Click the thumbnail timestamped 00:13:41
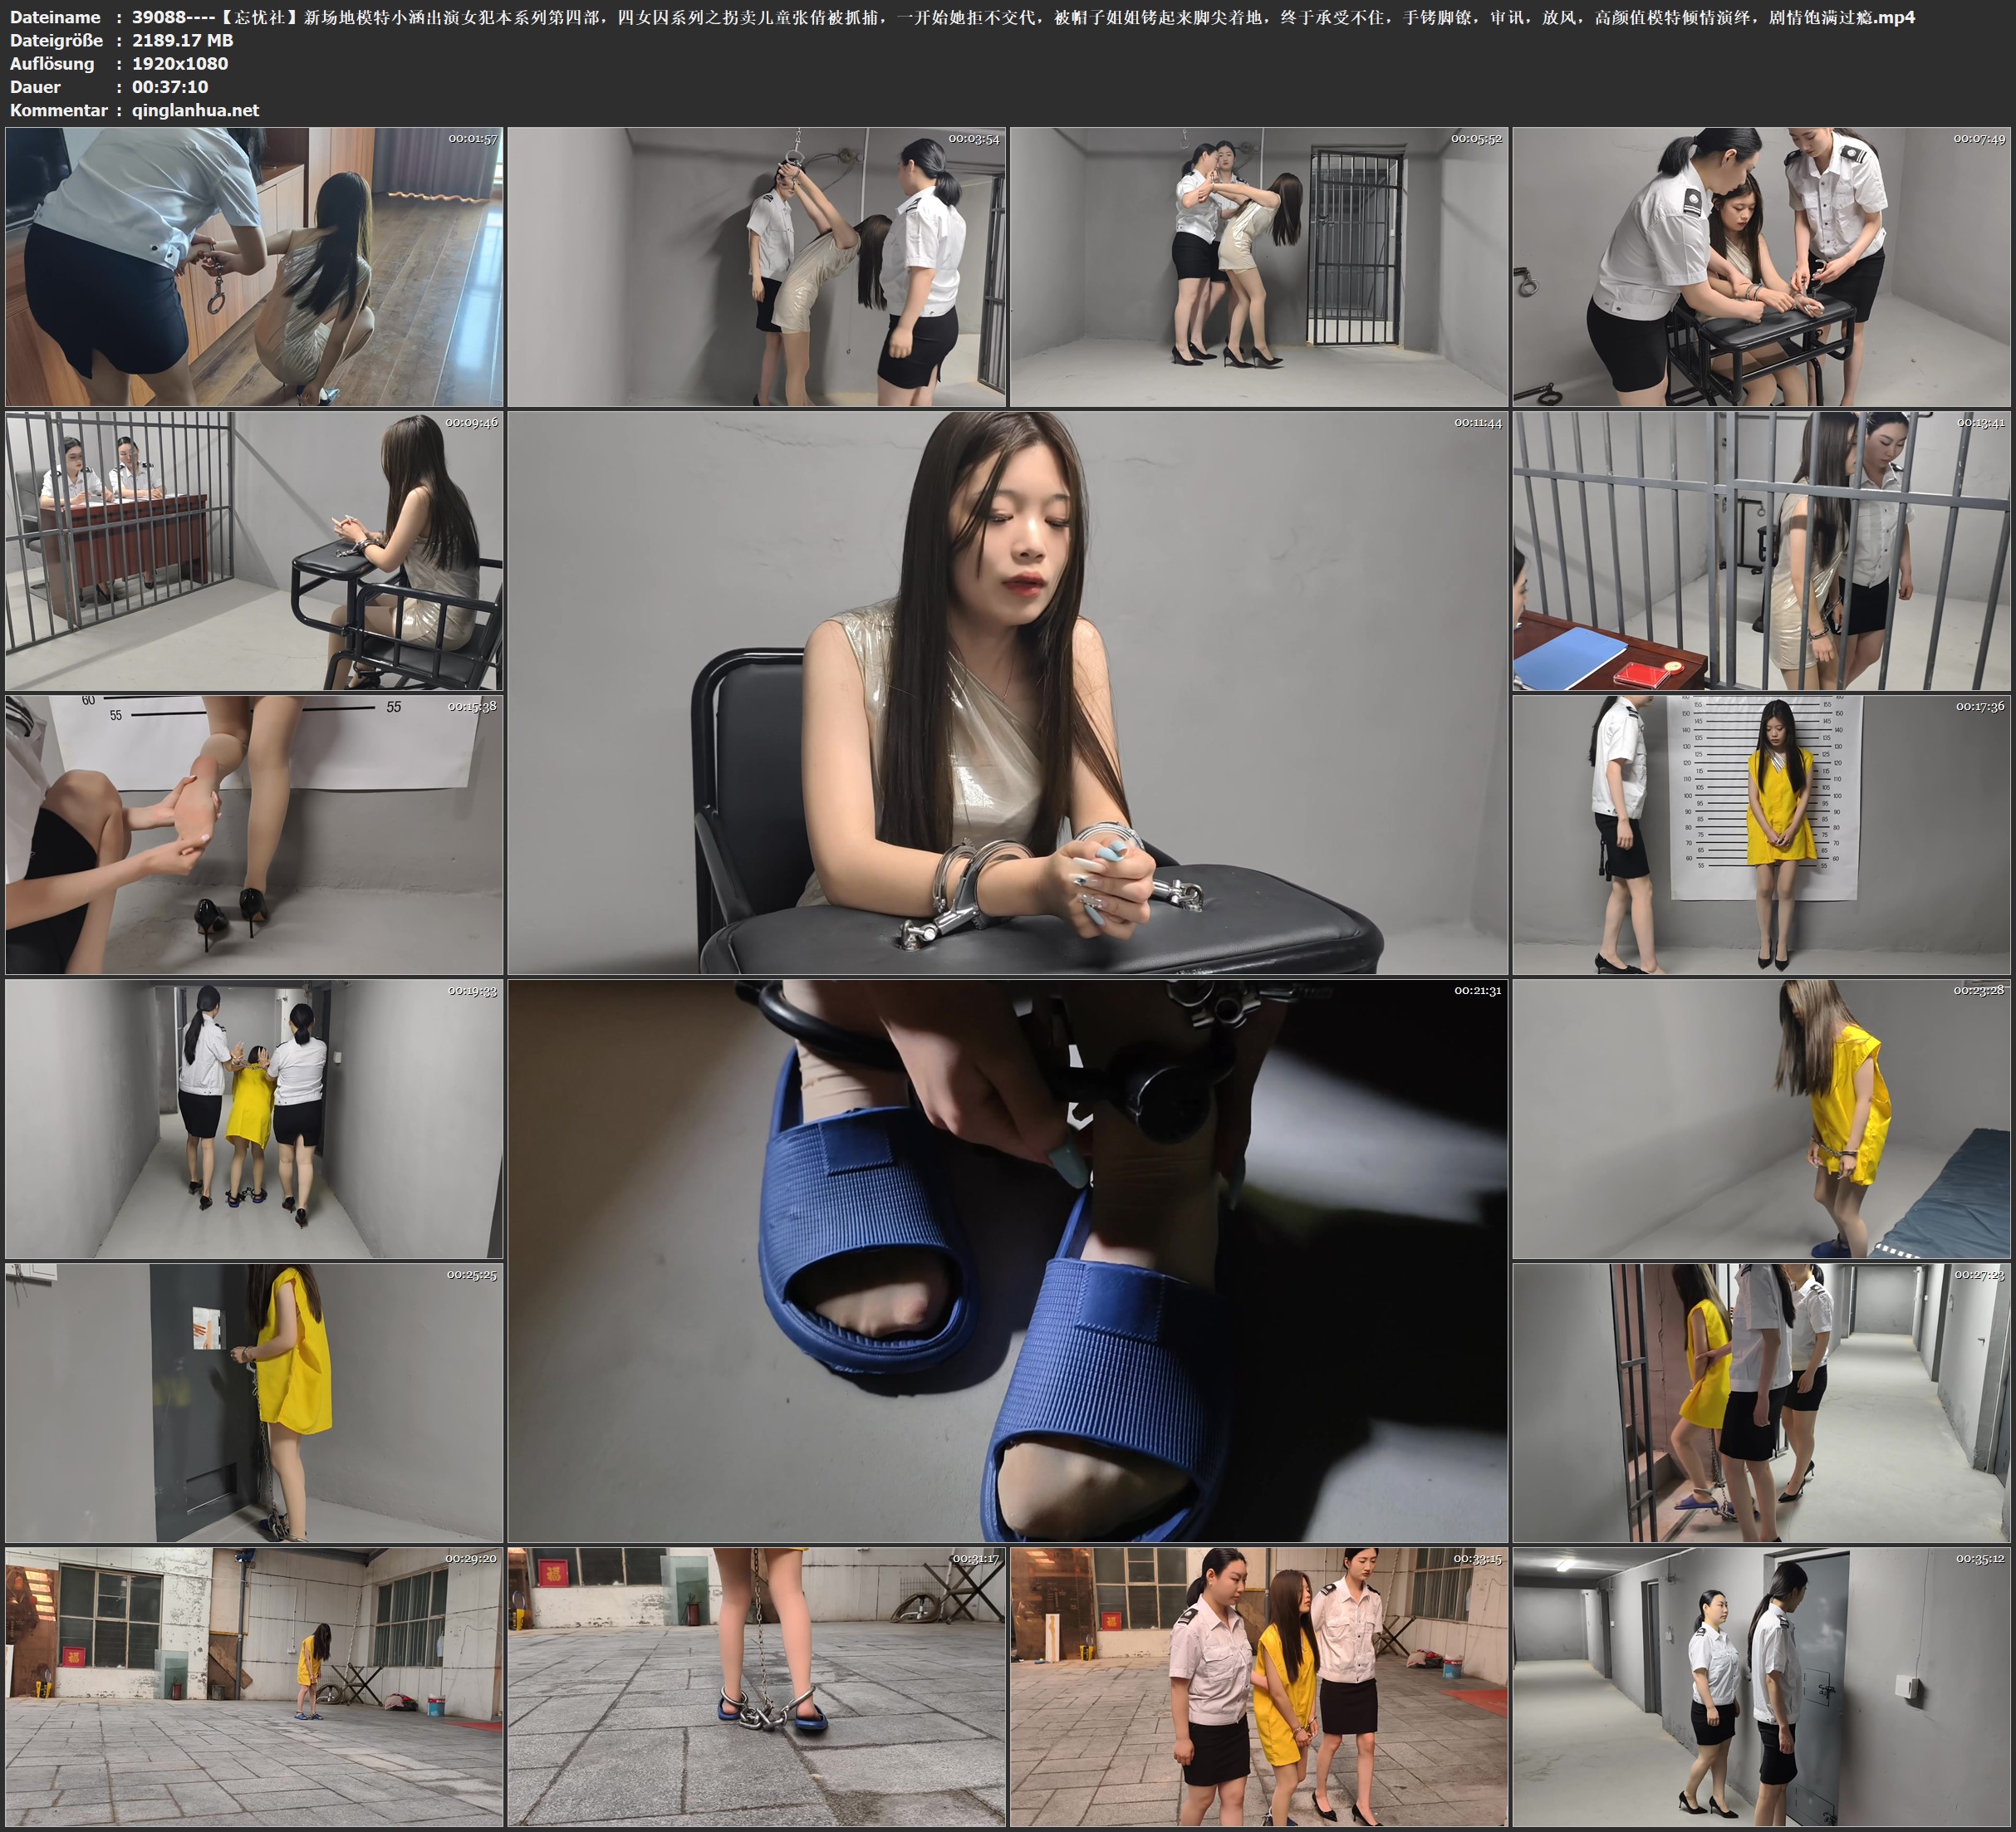The height and width of the screenshot is (1832, 2016). click(1762, 550)
